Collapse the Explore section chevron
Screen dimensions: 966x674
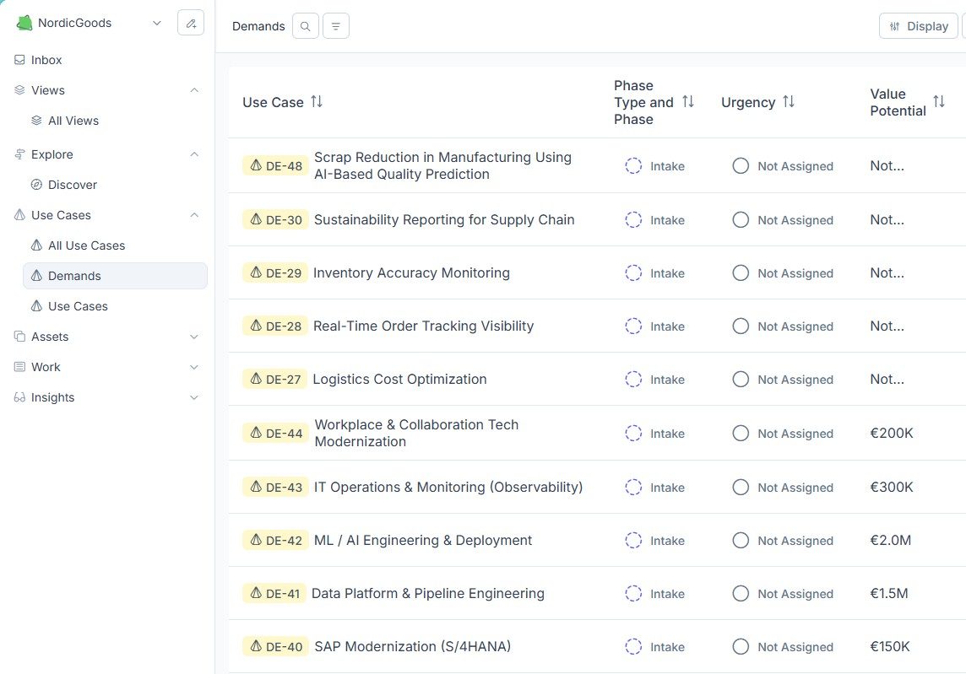pos(194,154)
